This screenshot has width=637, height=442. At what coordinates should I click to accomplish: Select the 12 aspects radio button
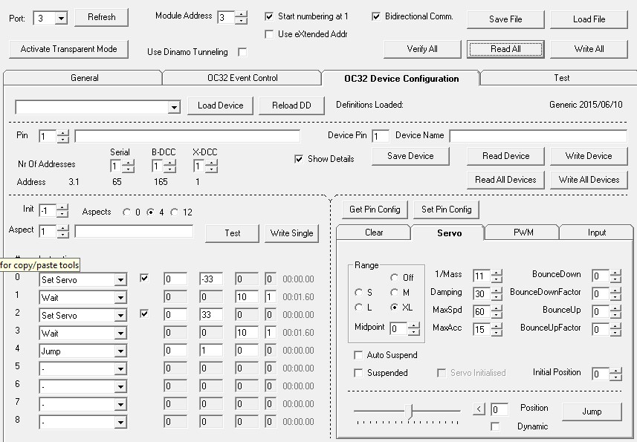click(174, 212)
